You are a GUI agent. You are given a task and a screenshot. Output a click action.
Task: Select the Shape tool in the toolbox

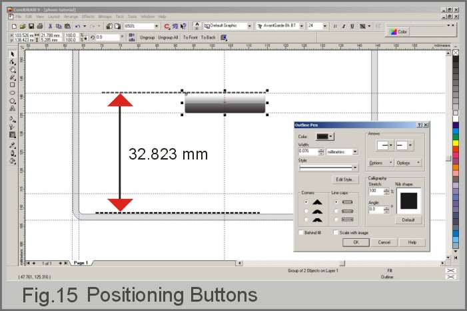[12, 62]
